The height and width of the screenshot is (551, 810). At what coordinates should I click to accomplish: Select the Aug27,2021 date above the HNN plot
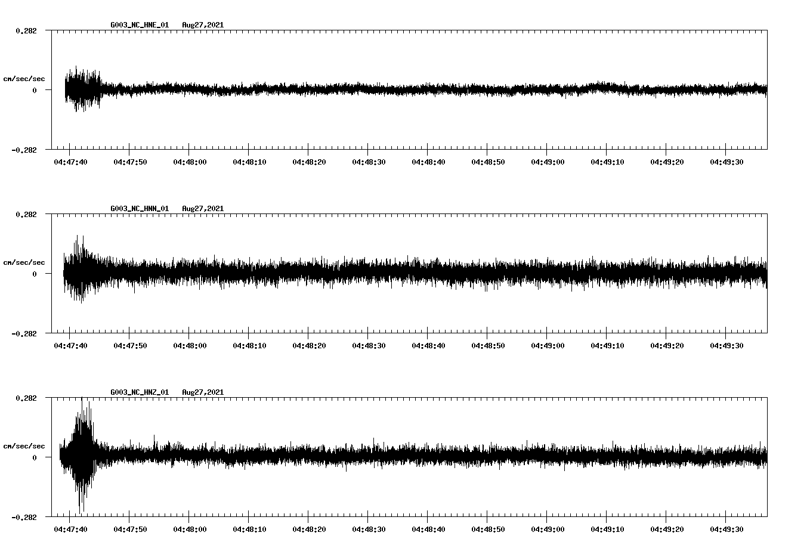[203, 209]
